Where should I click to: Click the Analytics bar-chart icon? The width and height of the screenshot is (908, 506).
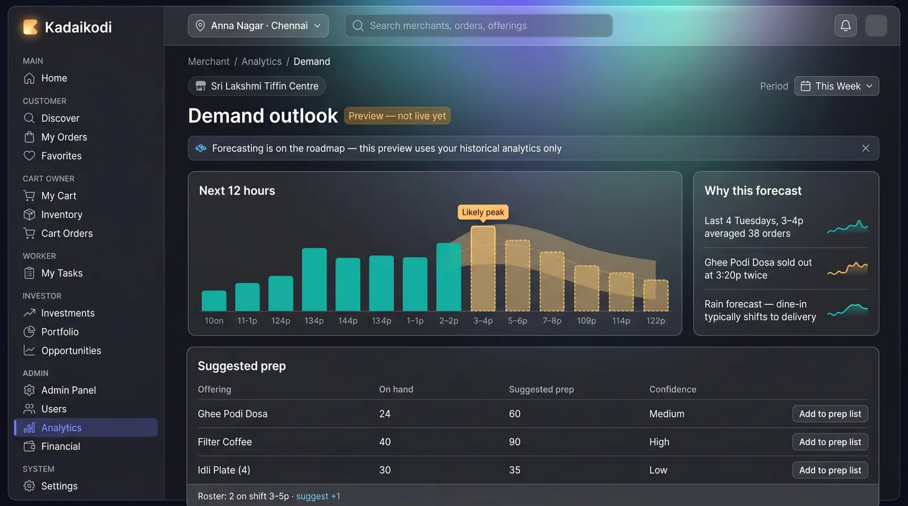(30, 428)
